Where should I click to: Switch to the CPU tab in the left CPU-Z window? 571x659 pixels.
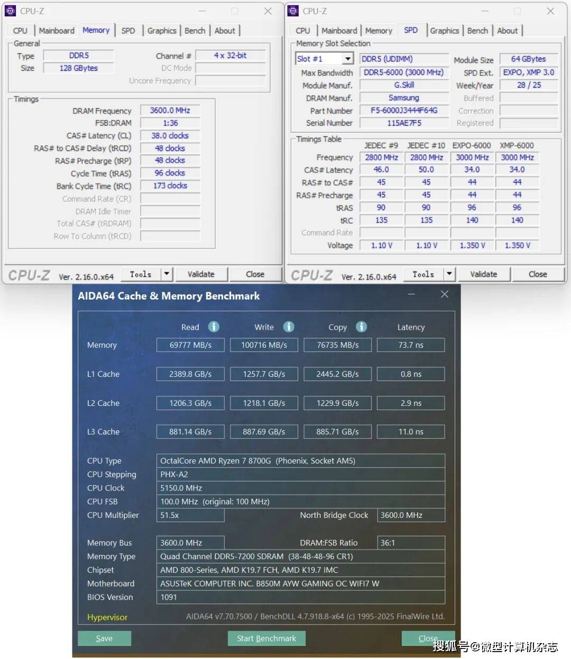(x=20, y=31)
